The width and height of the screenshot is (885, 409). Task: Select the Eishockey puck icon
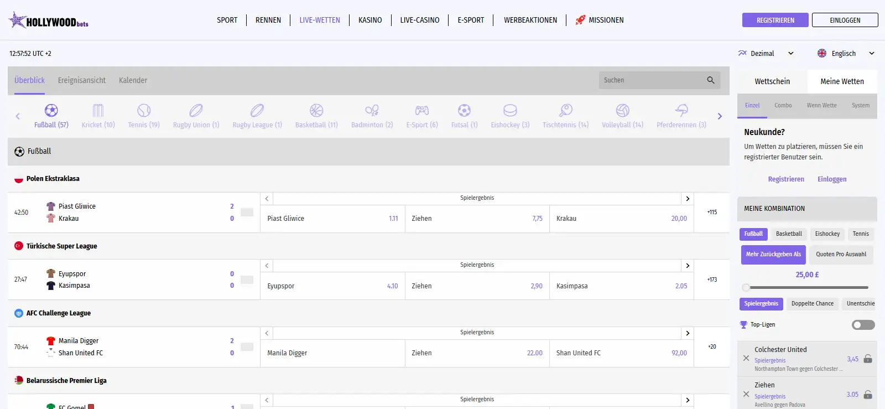pos(510,110)
